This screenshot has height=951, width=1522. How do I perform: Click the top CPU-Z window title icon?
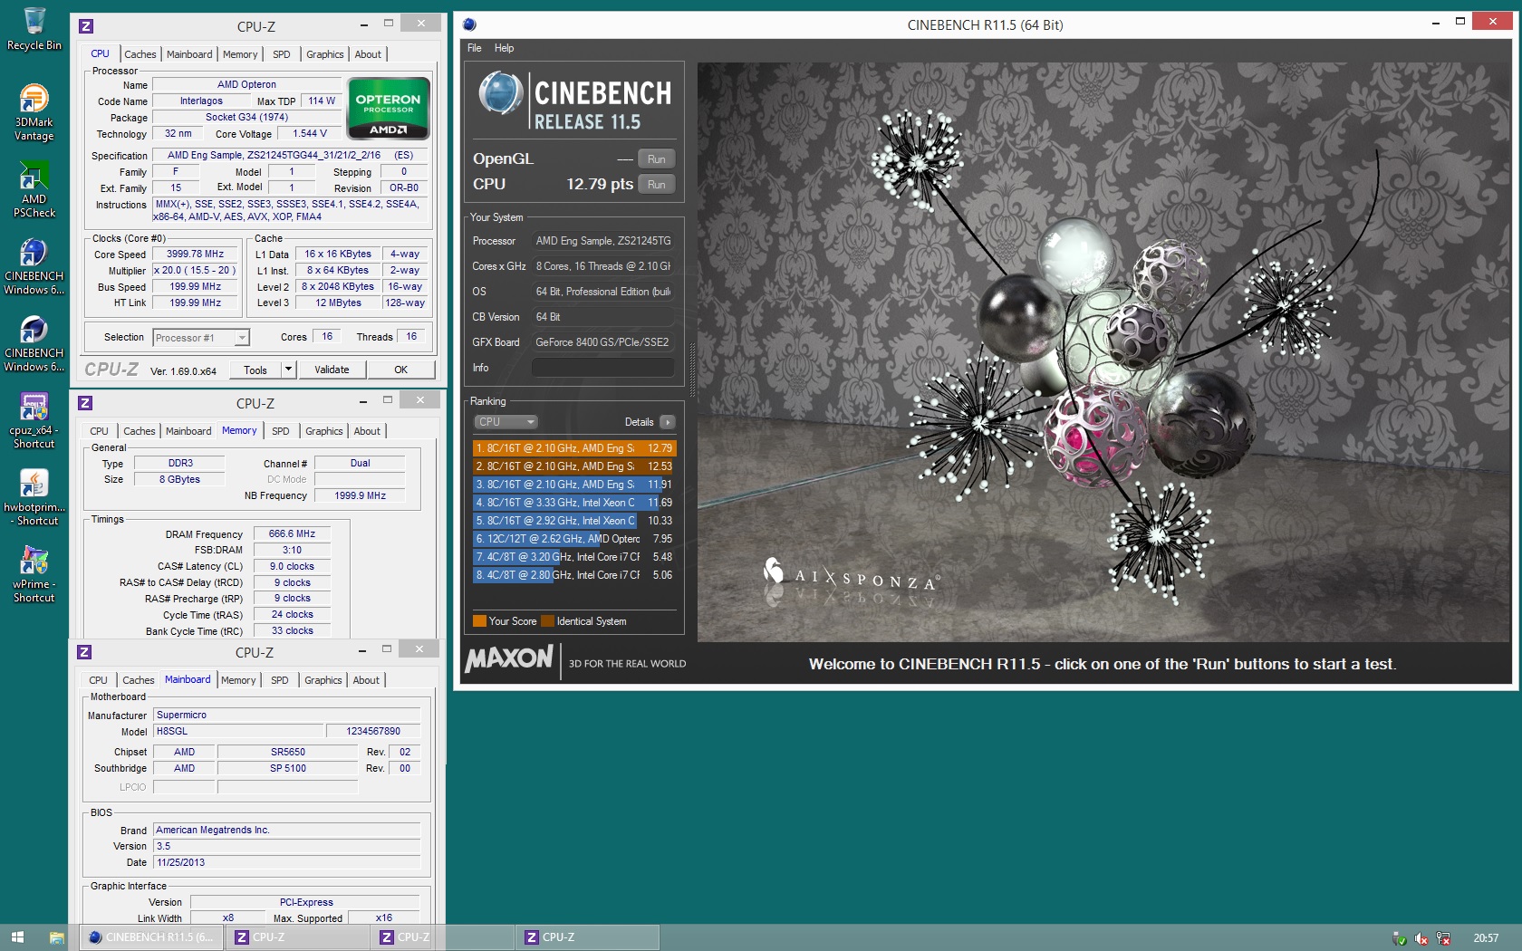coord(86,26)
